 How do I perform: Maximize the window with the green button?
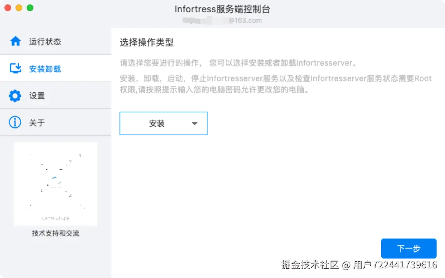click(x=30, y=8)
